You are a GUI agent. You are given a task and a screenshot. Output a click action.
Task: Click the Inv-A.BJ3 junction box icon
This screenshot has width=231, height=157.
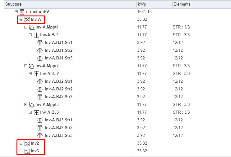36,112
